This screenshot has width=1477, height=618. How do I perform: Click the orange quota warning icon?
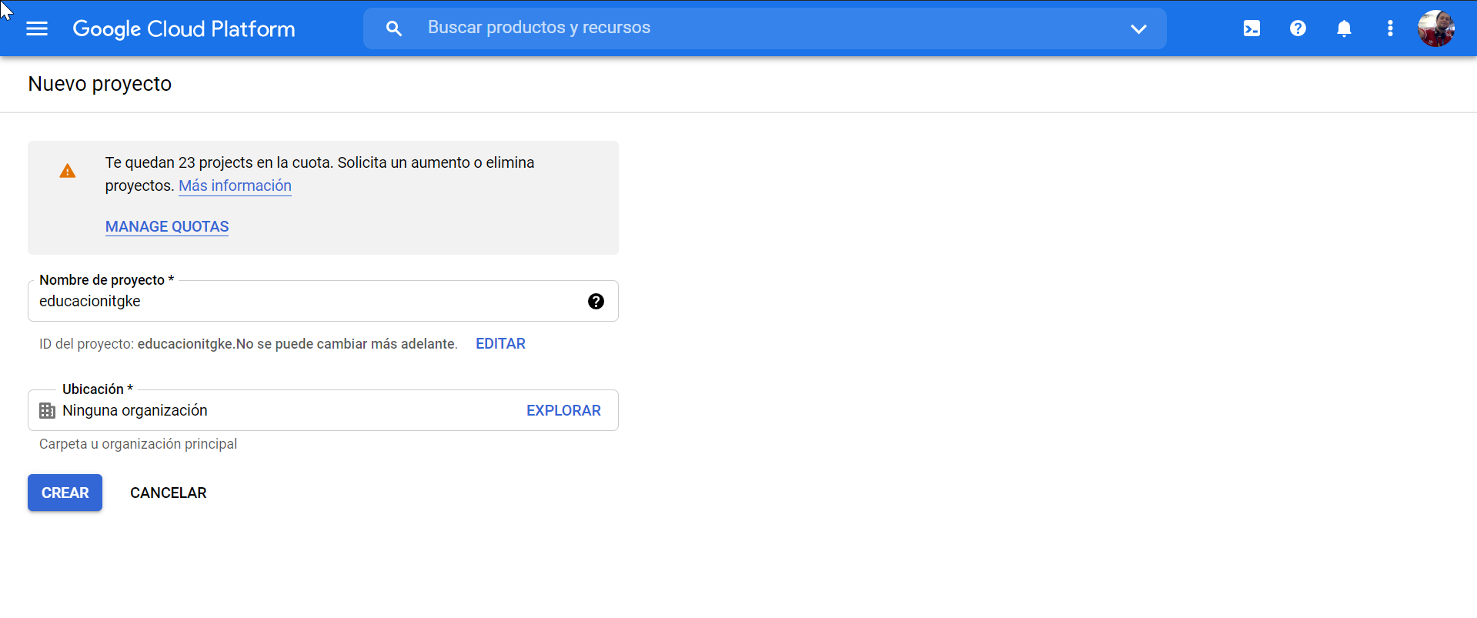click(68, 171)
